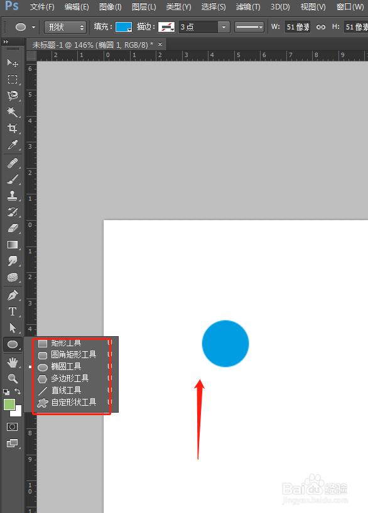Toggle link between width and height
The image size is (368, 513).
(321, 27)
